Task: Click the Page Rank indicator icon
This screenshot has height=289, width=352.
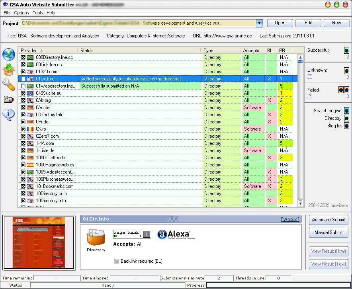Action: [x=132, y=234]
